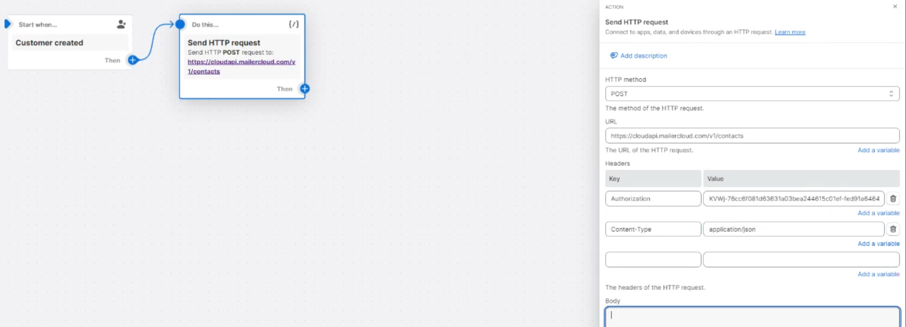Close the Send HTTP request action panel
This screenshot has height=327, width=906.
(894, 7)
